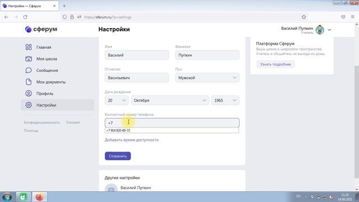Click the Имя field with Василий

pos(137,55)
